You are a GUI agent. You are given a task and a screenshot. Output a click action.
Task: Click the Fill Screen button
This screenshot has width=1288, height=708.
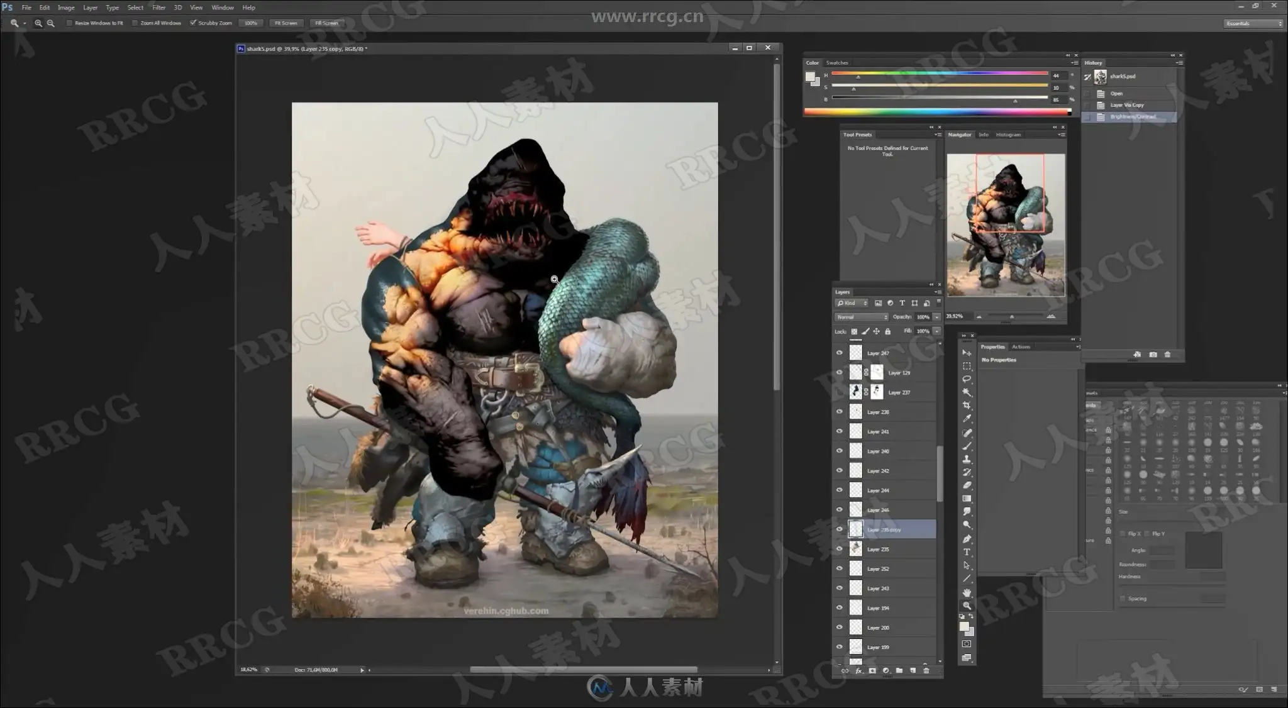pyautogui.click(x=326, y=23)
